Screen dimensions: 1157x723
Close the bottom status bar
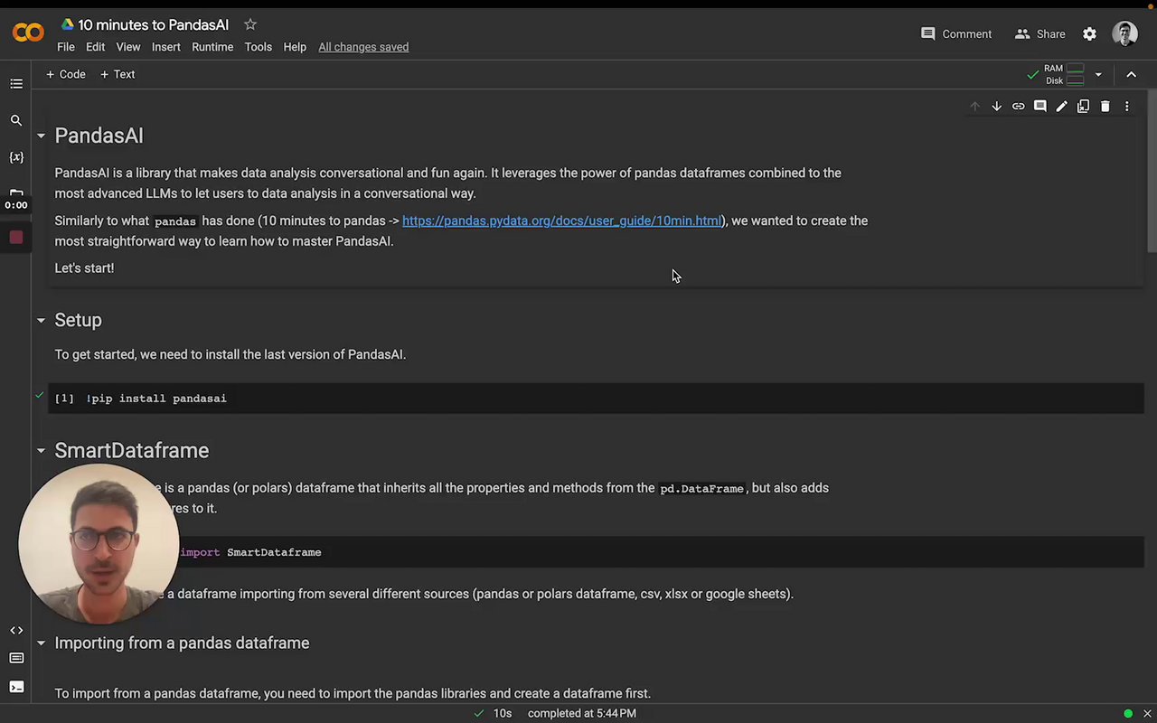click(x=1147, y=713)
